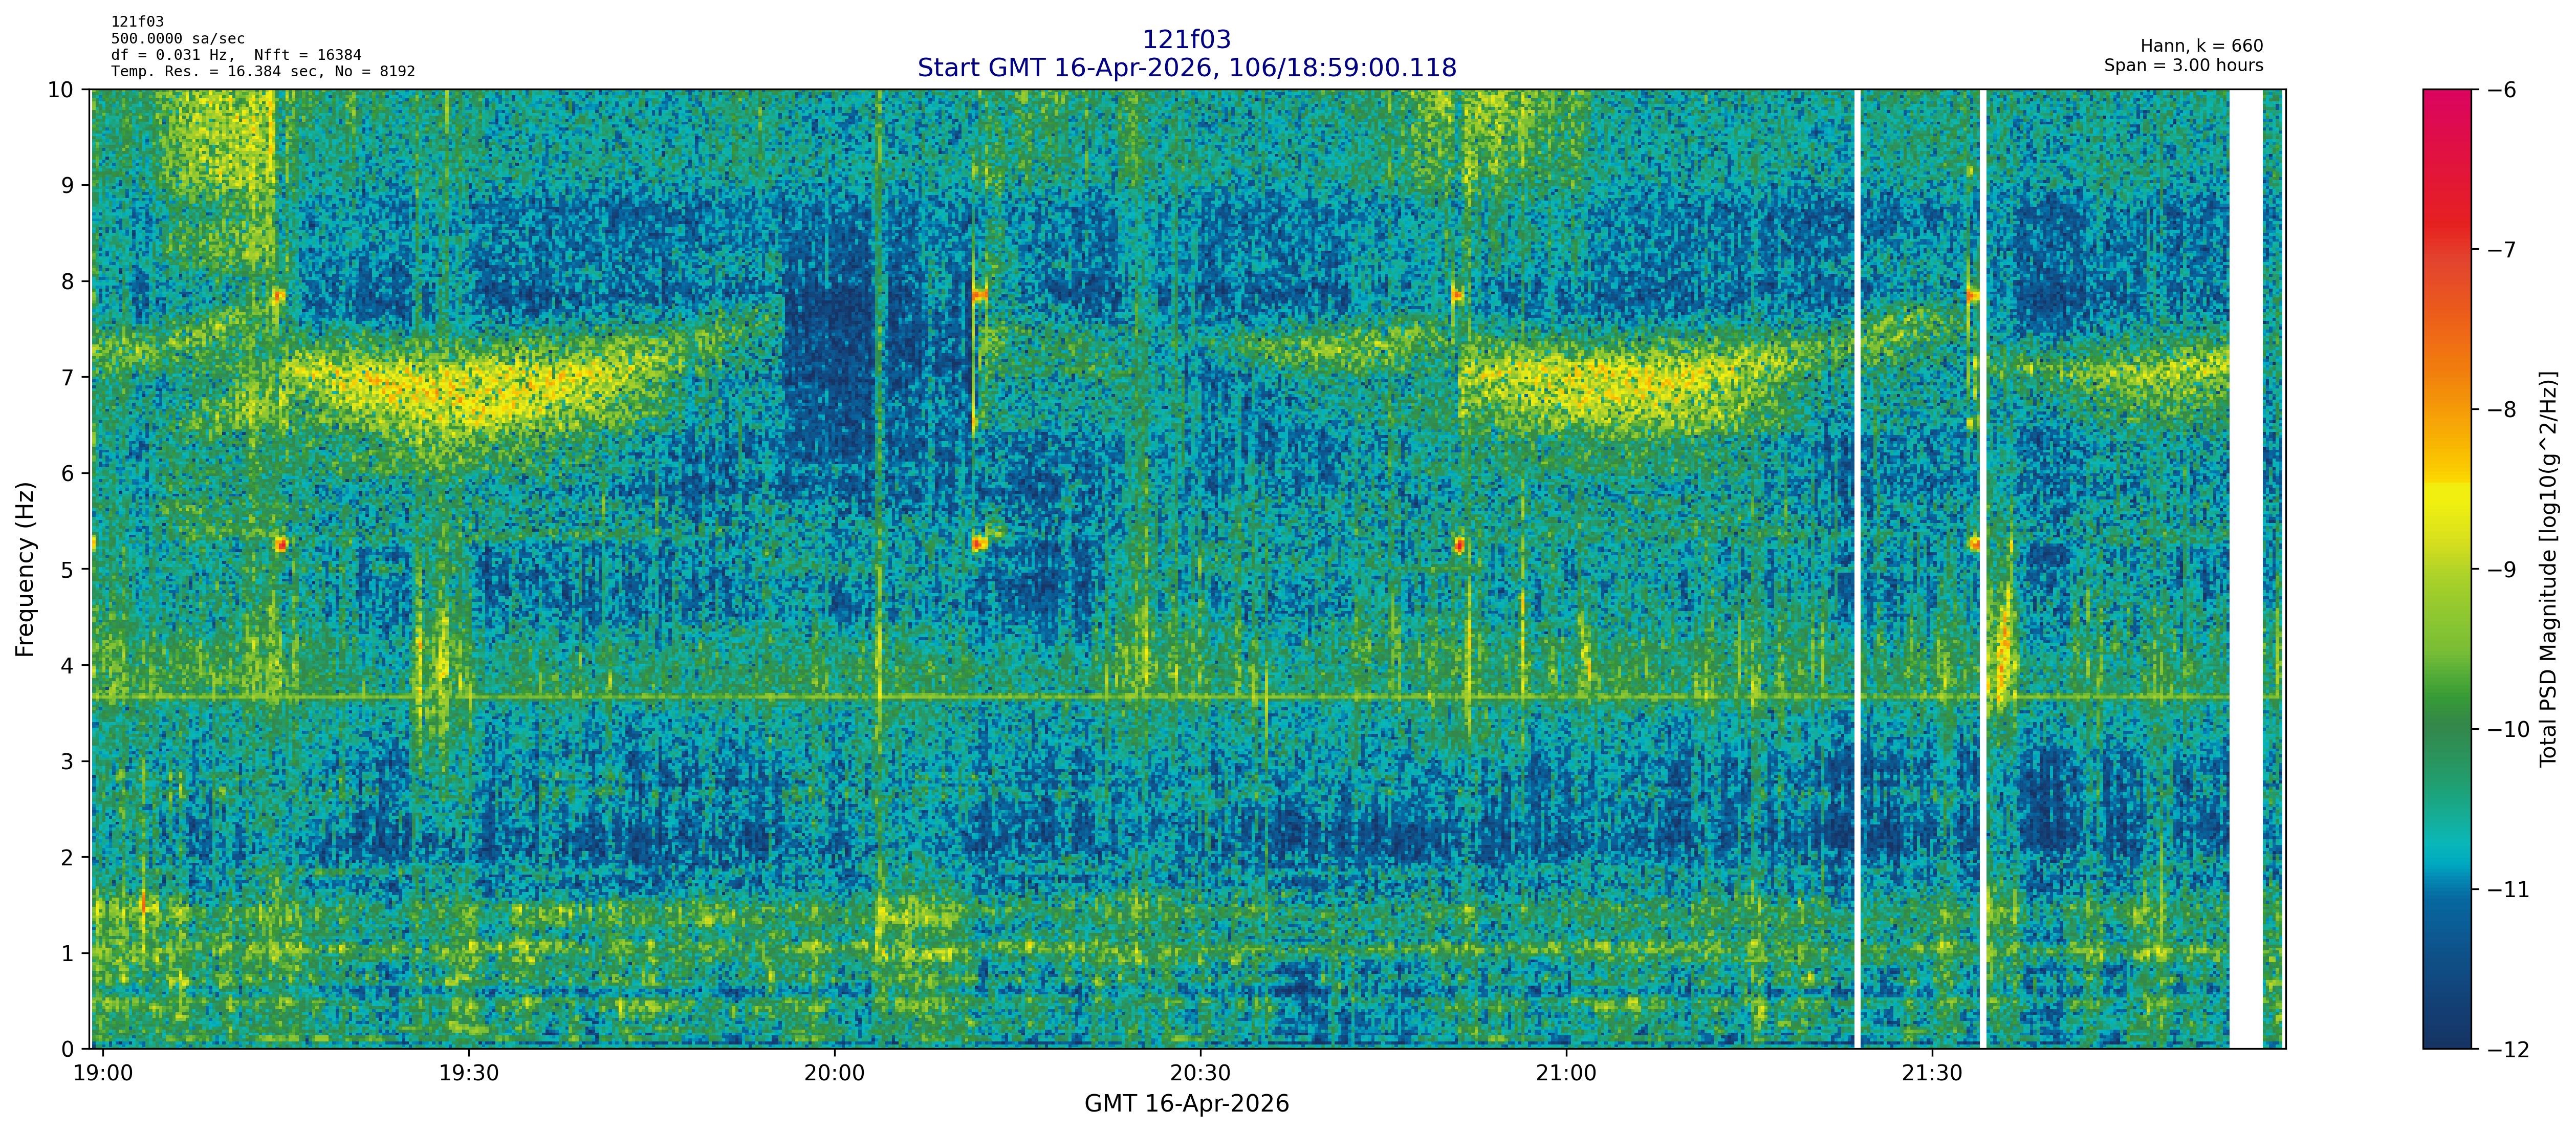Click the 10 Hz frequency tick label

(x=61, y=90)
